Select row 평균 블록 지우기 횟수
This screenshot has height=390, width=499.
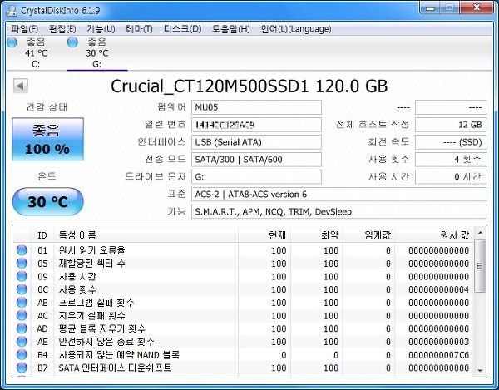(x=244, y=328)
